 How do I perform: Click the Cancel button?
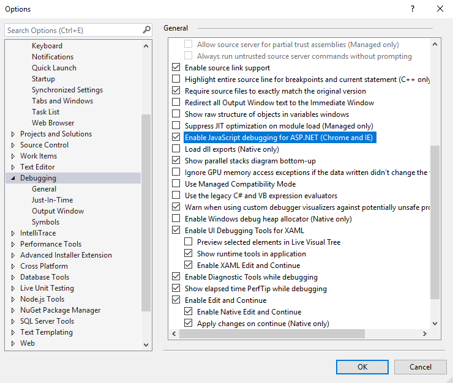tap(421, 367)
